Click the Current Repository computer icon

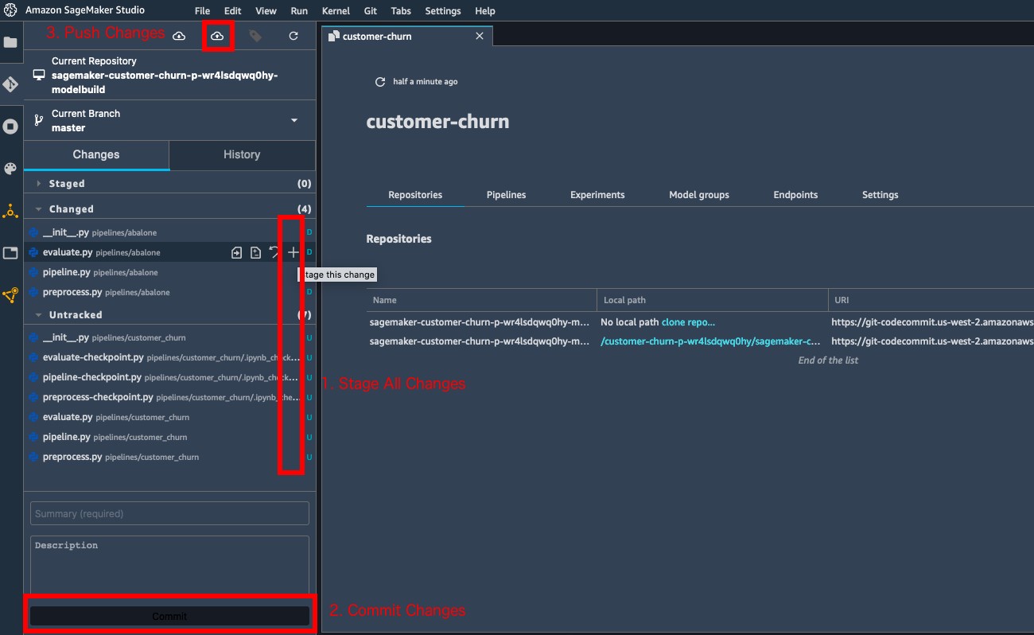(x=38, y=75)
